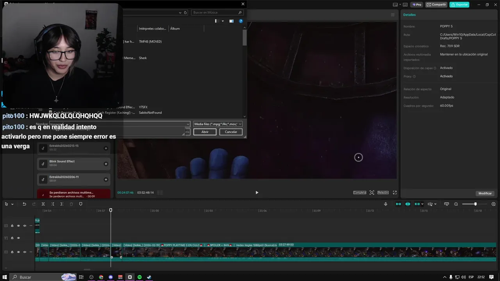Click the microphone record voiceover icon

click(x=386, y=204)
